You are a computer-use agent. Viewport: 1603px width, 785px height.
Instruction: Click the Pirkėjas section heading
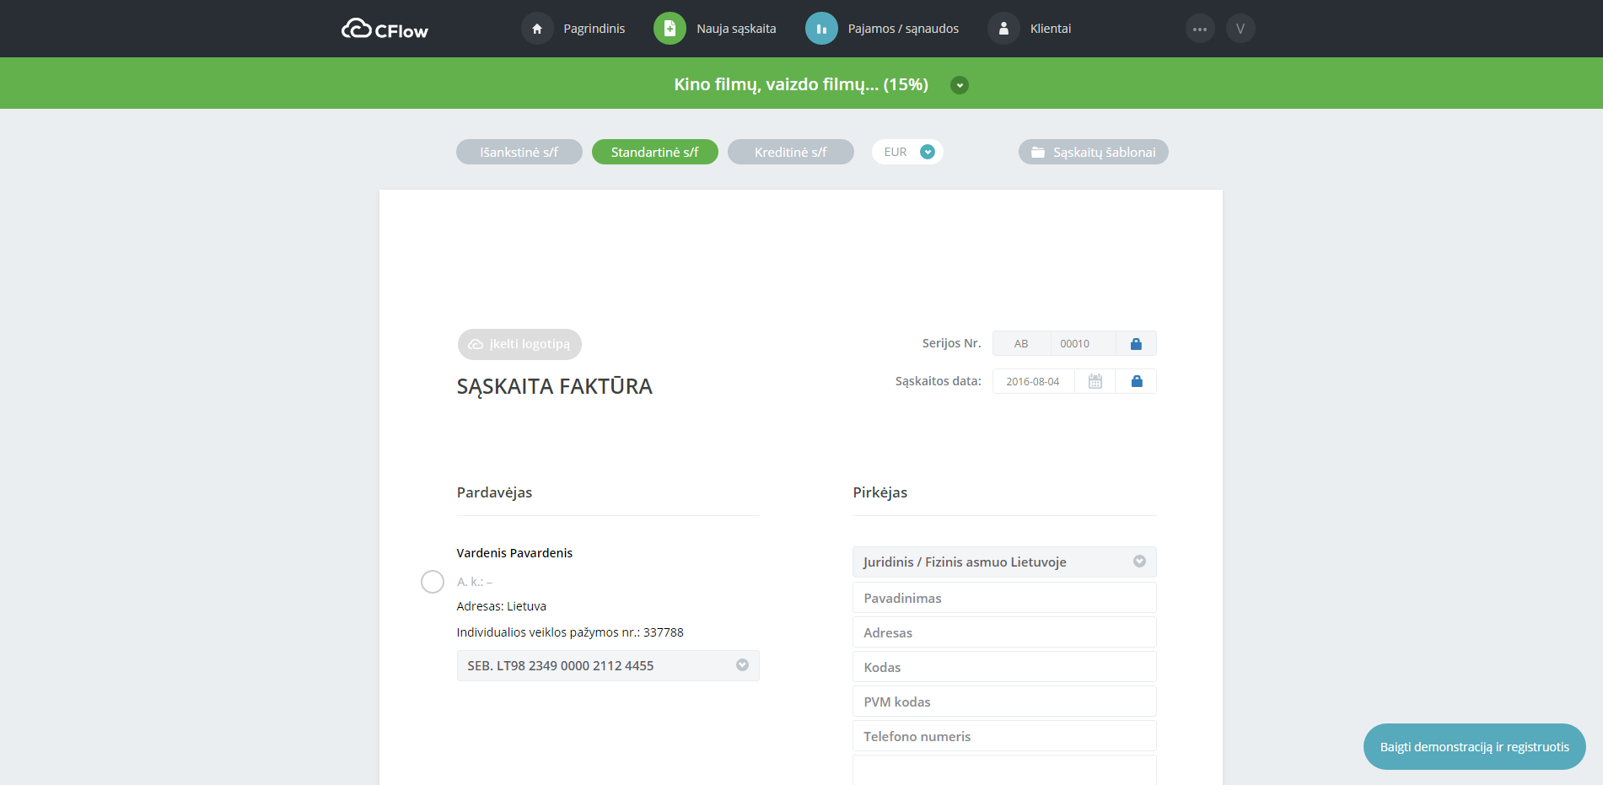[880, 492]
